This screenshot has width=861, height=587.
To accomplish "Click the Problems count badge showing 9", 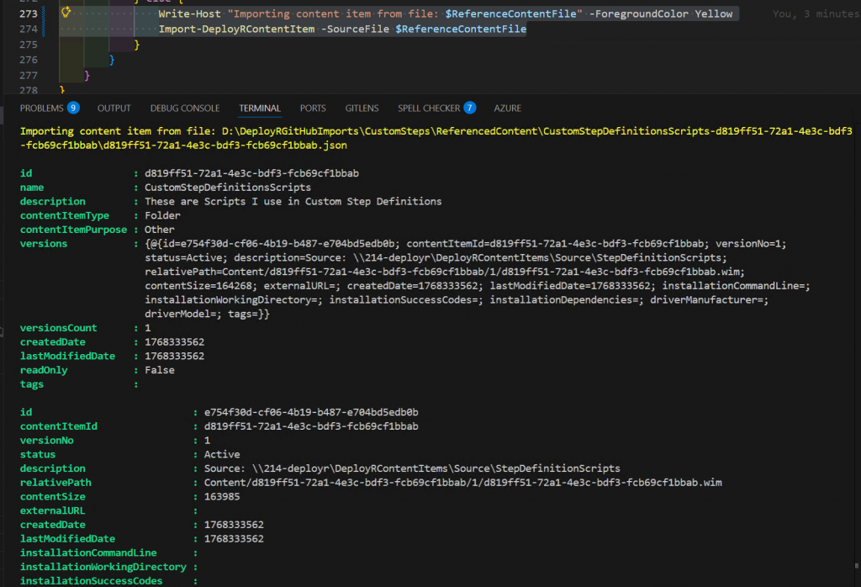I will click(x=73, y=108).
